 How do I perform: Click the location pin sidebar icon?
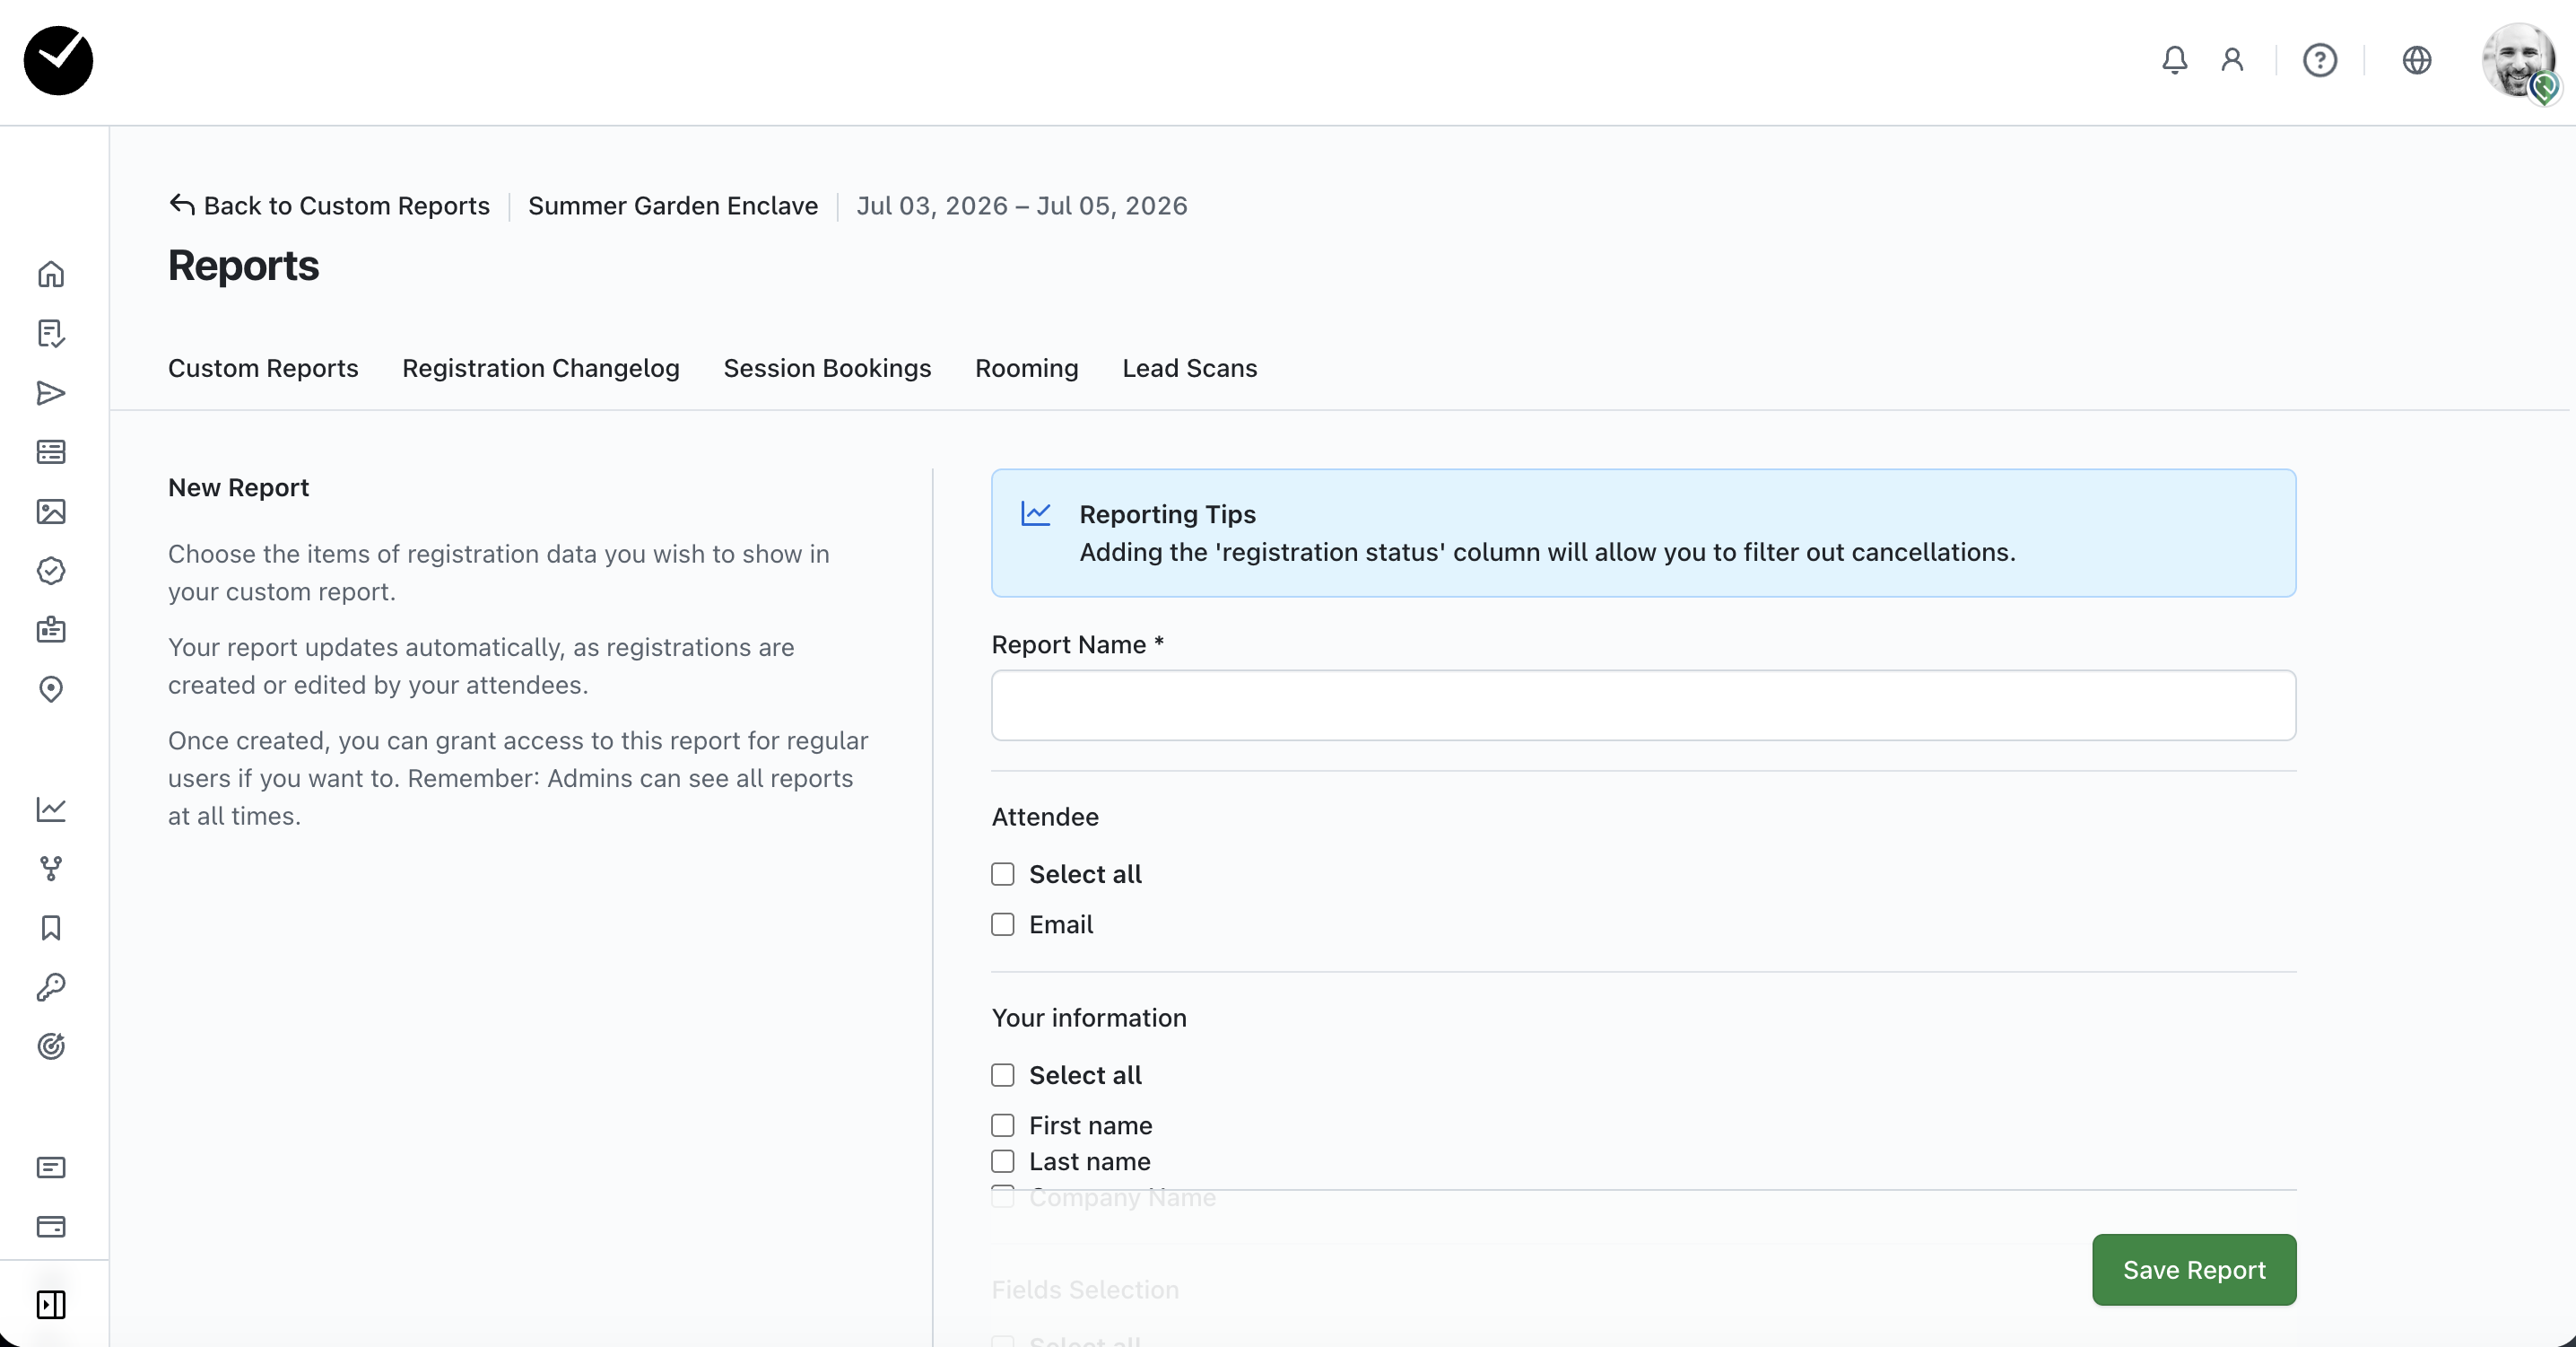[51, 689]
